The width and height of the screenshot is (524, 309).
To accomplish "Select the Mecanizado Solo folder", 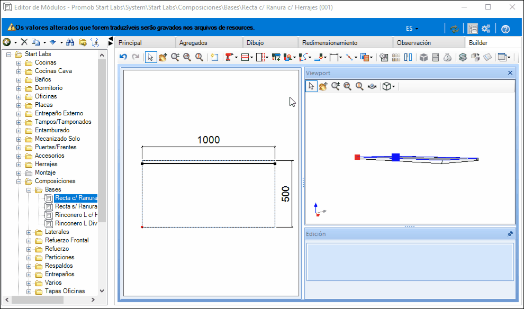I will (x=57, y=139).
